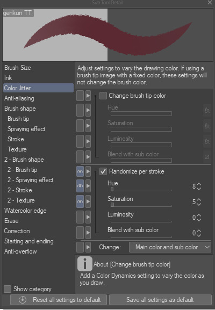Screen dimensions: 215x310
Task: Uncheck Randomize per stroke
Action: coord(103,171)
